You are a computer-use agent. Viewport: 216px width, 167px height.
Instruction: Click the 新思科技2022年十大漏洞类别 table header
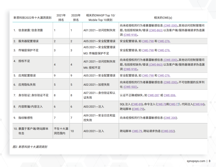click(x=32, y=18)
